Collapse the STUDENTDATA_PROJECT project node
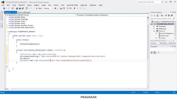 point(152,24)
